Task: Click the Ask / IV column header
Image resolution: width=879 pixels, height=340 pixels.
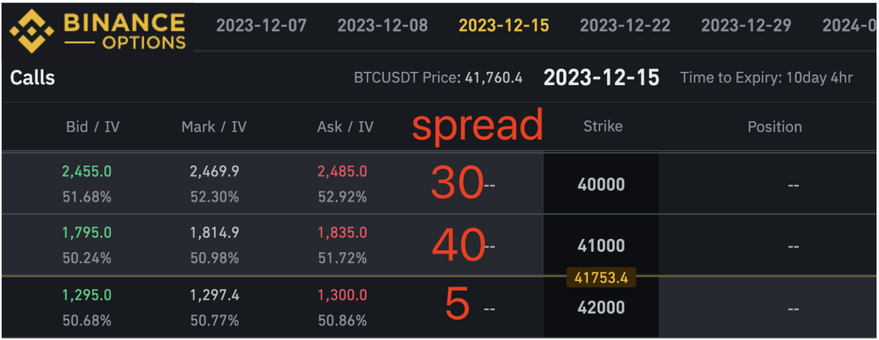Action: (x=345, y=127)
